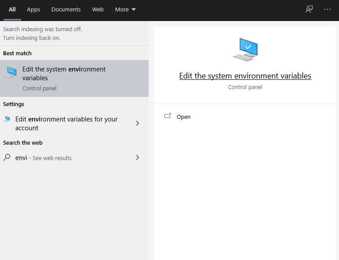Click the underlined title link in the preview pane
Image resolution: width=339 pixels, height=260 pixels.
click(x=245, y=76)
